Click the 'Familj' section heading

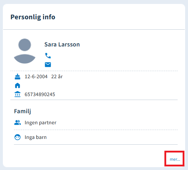(x=23, y=111)
